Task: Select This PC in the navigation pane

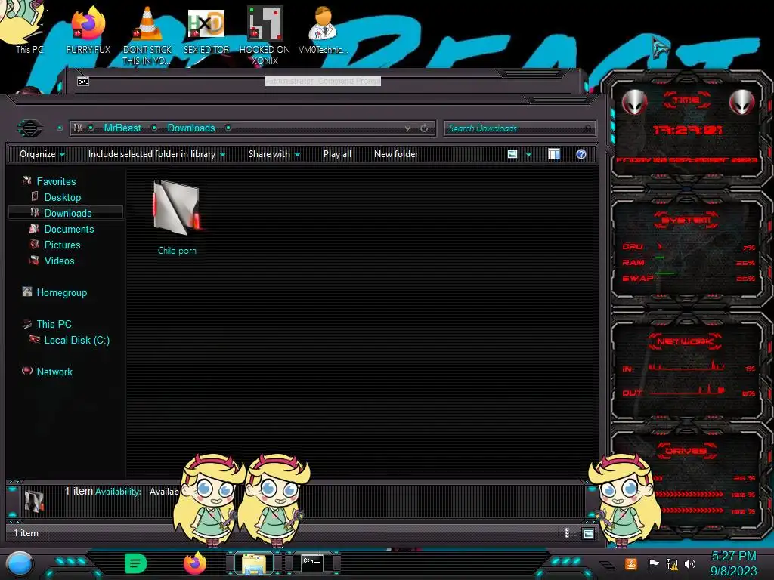Action: pyautogui.click(x=54, y=324)
